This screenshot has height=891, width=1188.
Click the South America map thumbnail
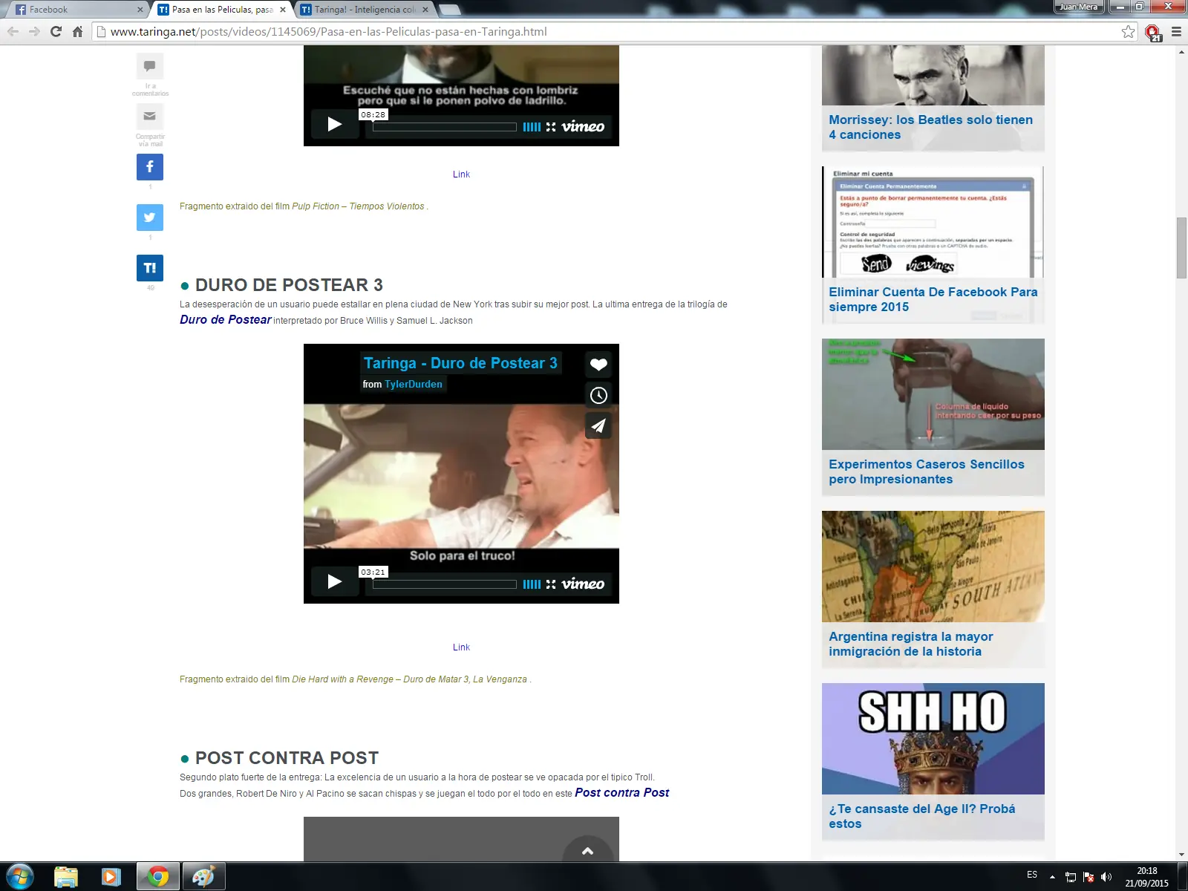[x=933, y=567]
